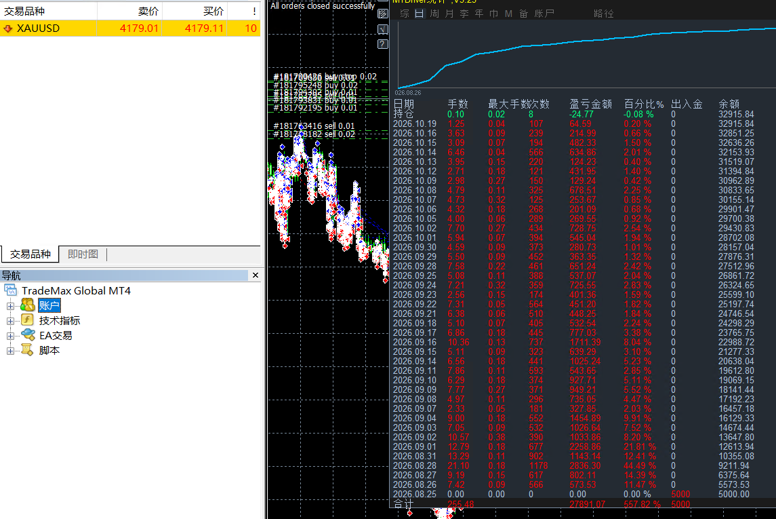Select the 月 monthly statistics tab

[x=449, y=14]
